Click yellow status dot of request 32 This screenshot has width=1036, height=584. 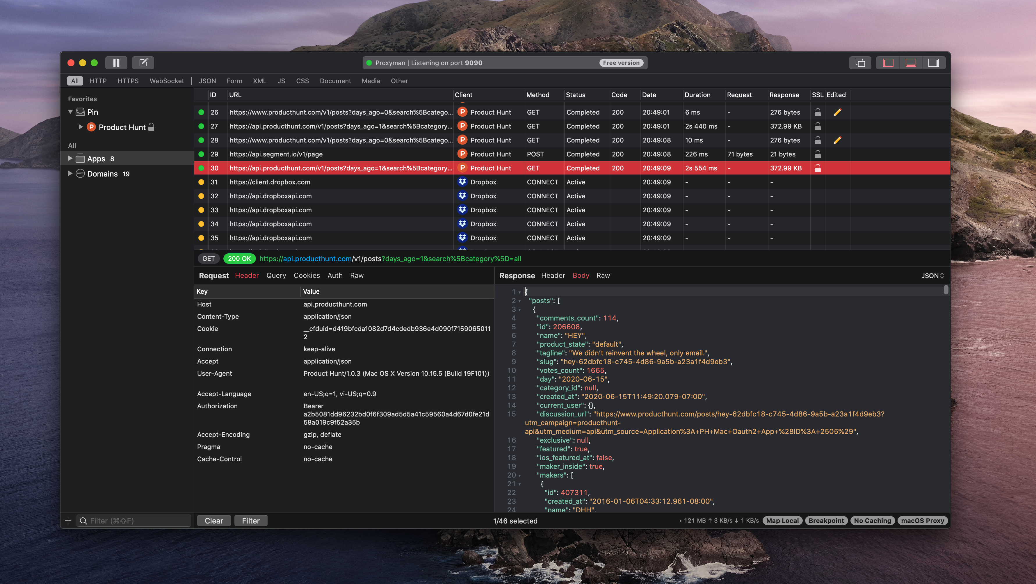pos(201,196)
